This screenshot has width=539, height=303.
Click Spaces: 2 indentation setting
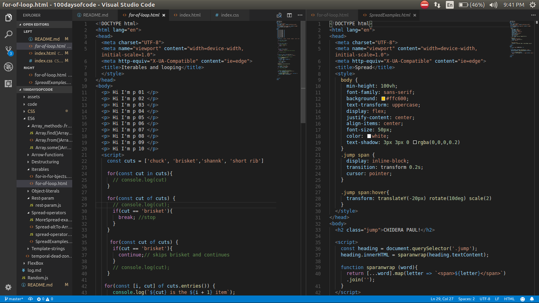[x=466, y=299]
